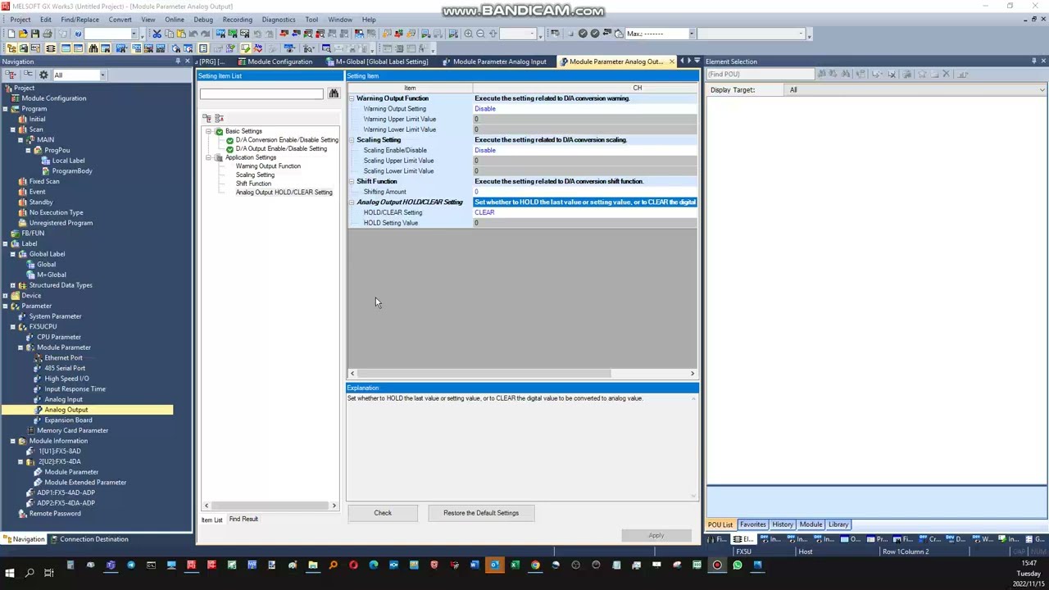Viewport: 1049px width, 590px height.
Task: Open Word from the taskbar
Action: (475, 565)
